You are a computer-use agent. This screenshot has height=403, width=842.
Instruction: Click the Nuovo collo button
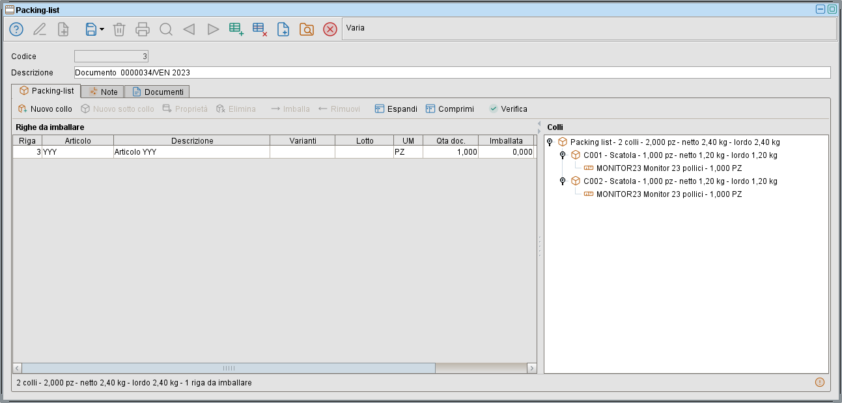45,109
